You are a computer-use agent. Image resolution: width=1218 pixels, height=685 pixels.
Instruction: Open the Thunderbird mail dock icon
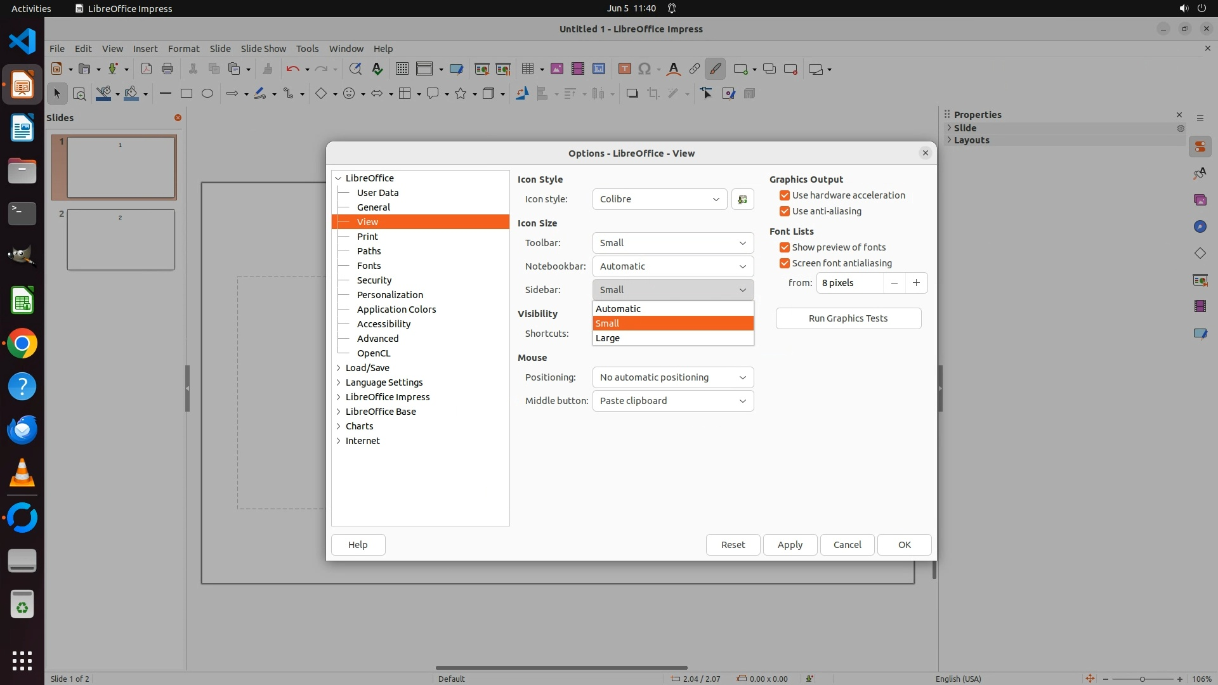pos(22,430)
